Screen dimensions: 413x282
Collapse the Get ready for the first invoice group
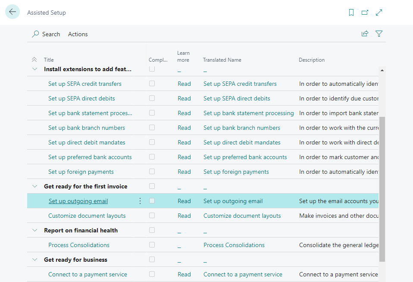pyautogui.click(x=34, y=186)
